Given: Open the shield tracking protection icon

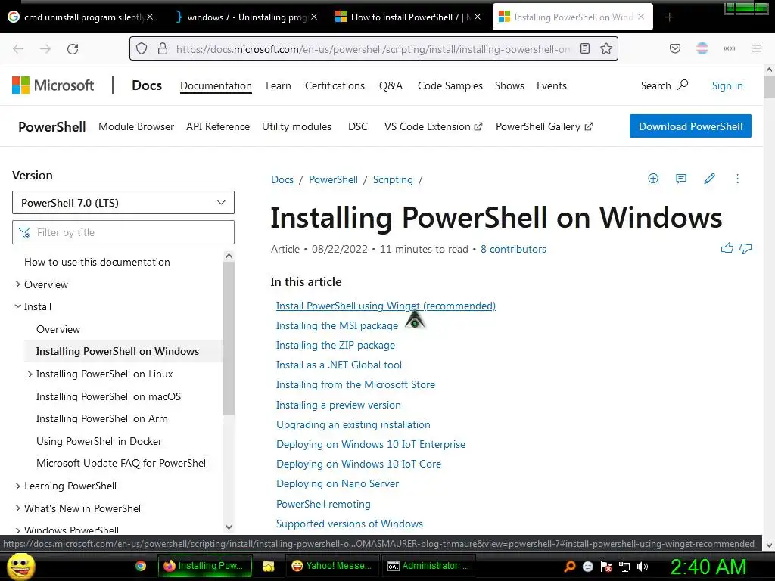Looking at the screenshot, I should 142,48.
